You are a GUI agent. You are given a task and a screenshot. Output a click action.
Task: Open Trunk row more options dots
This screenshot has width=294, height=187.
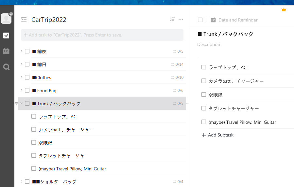[188, 103]
